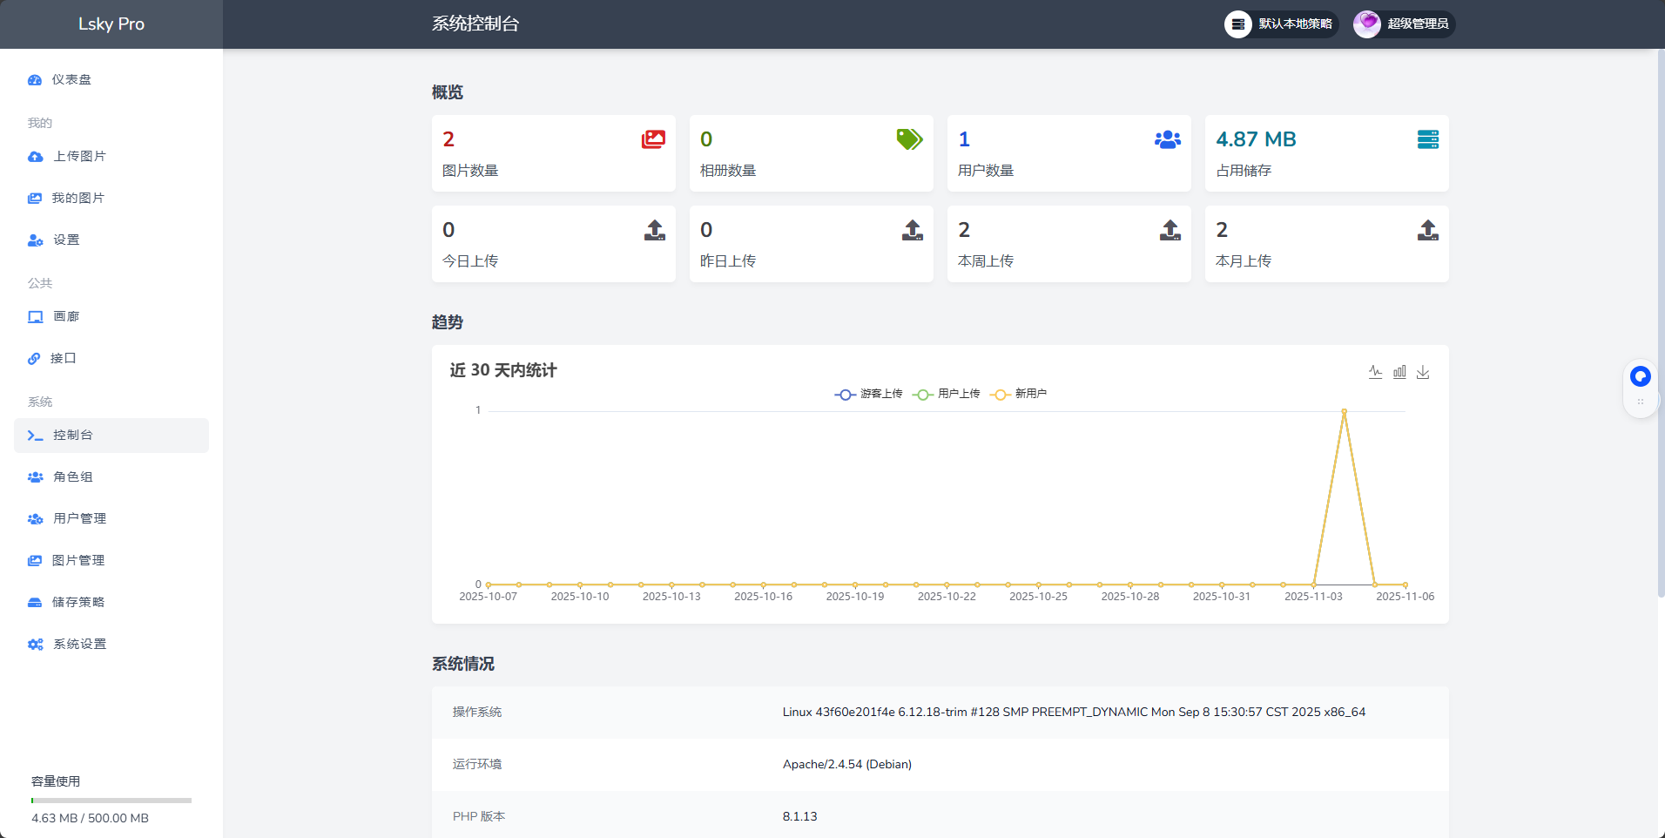Switch chart to line view mode

[x=1375, y=372]
